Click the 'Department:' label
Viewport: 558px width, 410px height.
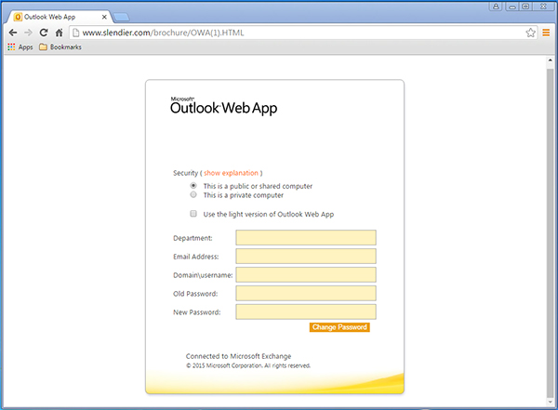193,238
